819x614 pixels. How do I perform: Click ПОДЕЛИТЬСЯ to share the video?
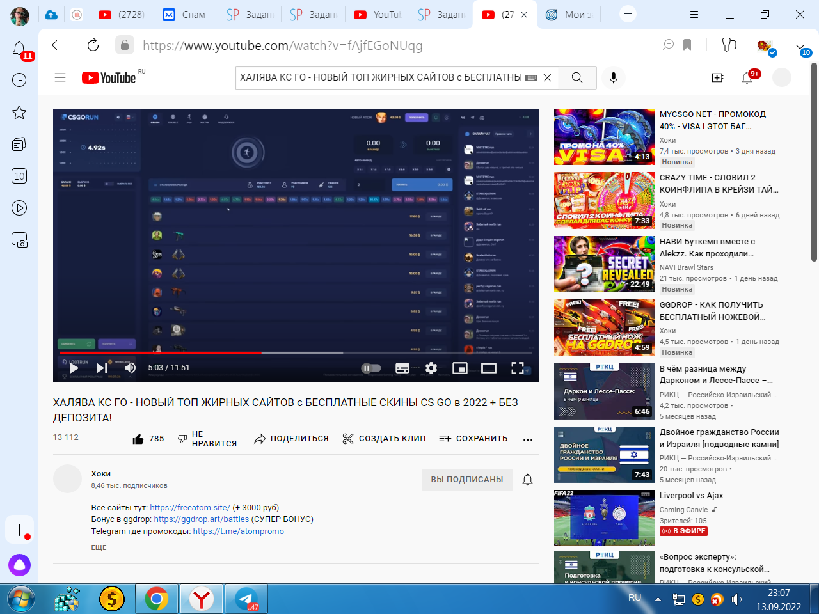pyautogui.click(x=291, y=439)
